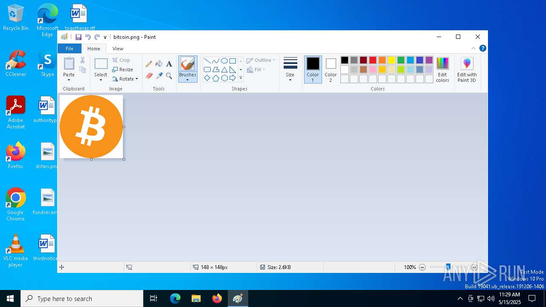Choose the Oval shape

pos(224,61)
